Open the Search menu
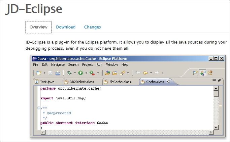This screenshot has height=142, width=230. coord(73,64)
